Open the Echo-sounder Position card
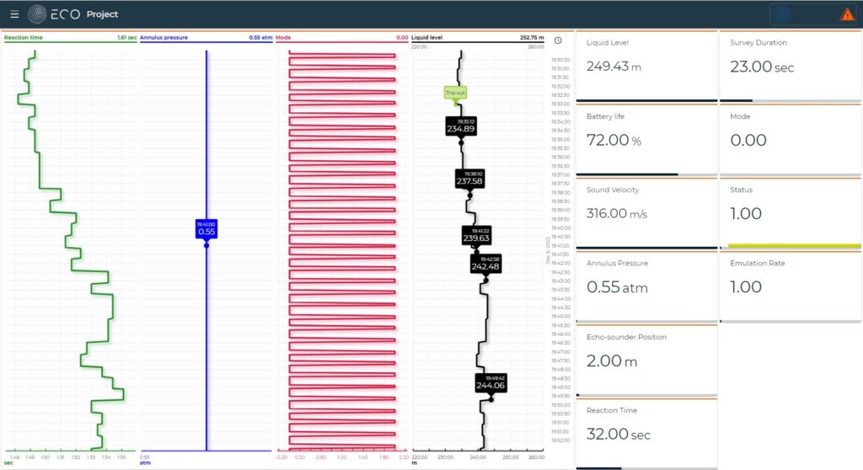 (x=646, y=360)
